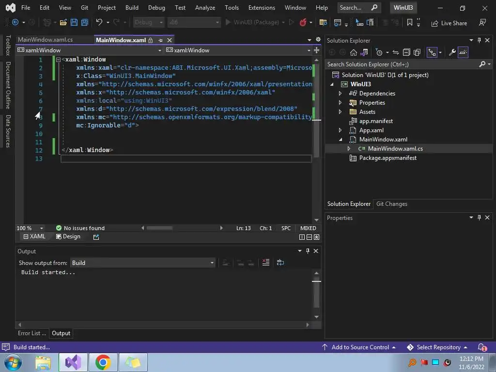Click Add to Source Control
Screen dimensions: 496x372
point(359,347)
